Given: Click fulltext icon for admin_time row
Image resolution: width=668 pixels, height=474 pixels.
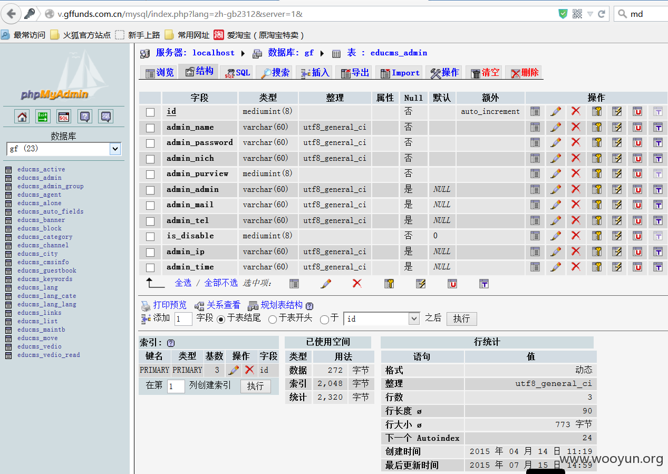Looking at the screenshot, I should pos(658,267).
